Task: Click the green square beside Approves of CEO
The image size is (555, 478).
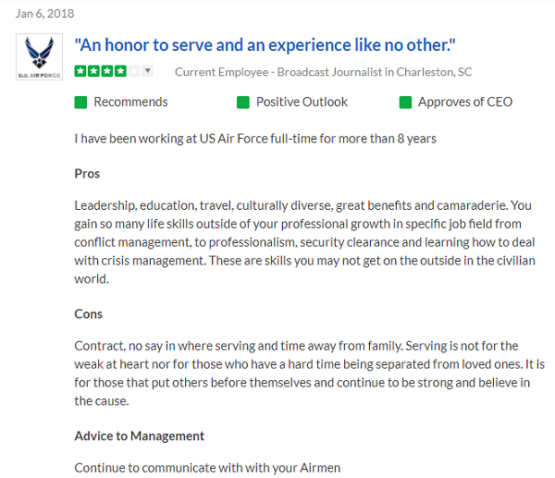Action: 405,102
